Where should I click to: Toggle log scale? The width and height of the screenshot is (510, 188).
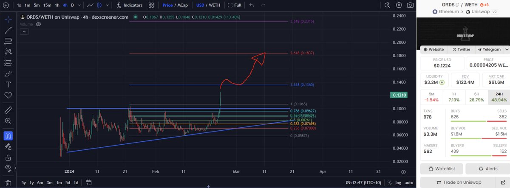(398, 182)
